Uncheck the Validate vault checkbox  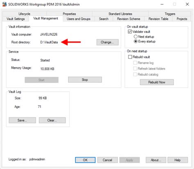[x=130, y=32]
